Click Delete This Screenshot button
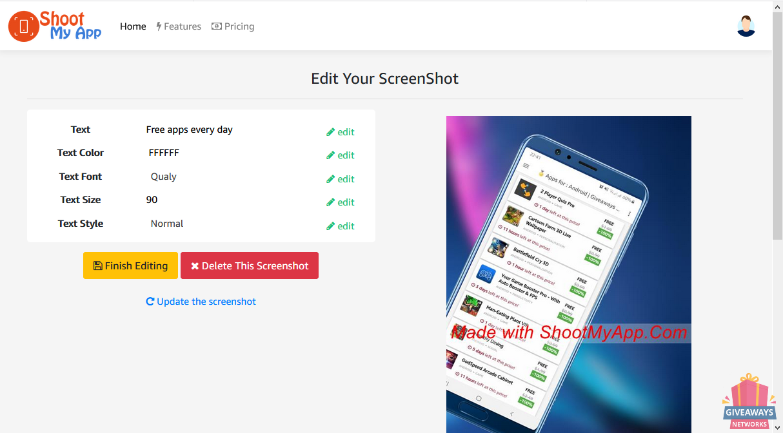The width and height of the screenshot is (783, 433). coord(250,265)
